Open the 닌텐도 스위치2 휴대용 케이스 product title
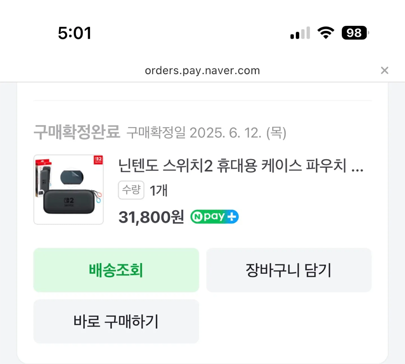The image size is (405, 364). (232, 166)
